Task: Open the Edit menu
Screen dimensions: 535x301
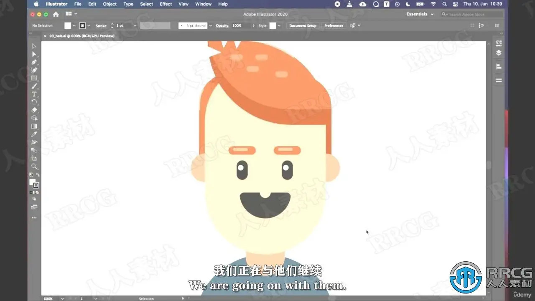Action: click(x=92, y=4)
